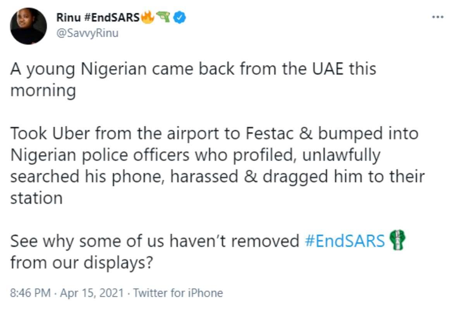The height and width of the screenshot is (310, 449).
Task: Click the raised fist emoji after #EndSARS
Action: (396, 241)
